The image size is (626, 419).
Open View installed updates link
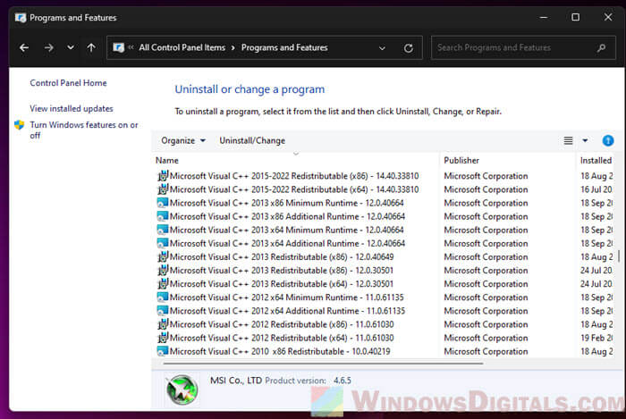coord(72,108)
